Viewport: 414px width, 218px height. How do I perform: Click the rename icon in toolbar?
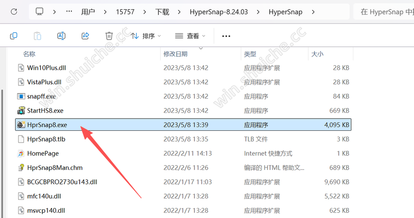point(62,36)
